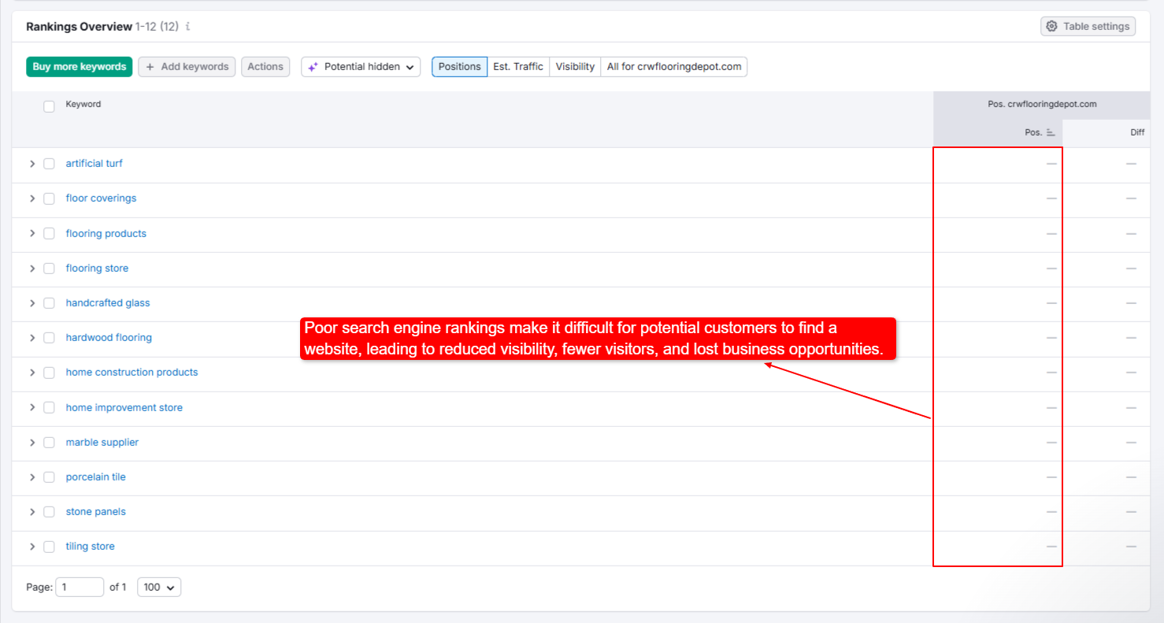1164x623 pixels.
Task: Click the sort icon next to Pos. header
Action: (x=1051, y=133)
